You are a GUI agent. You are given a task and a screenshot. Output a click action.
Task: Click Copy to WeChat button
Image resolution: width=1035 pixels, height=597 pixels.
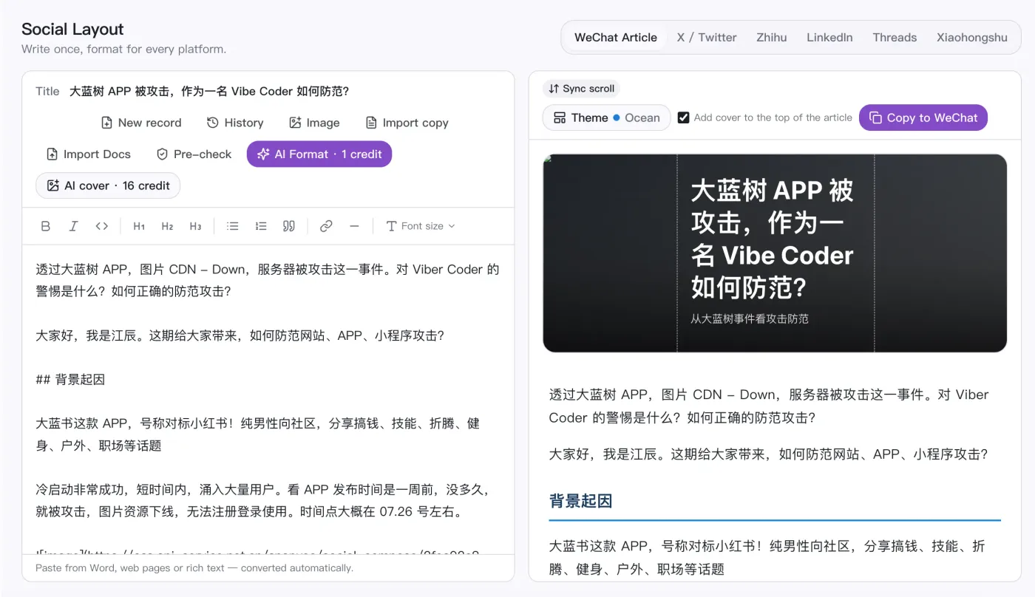(923, 117)
